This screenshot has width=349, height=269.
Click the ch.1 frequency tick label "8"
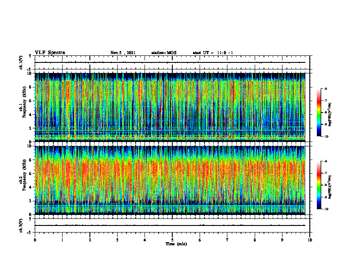(30, 87)
